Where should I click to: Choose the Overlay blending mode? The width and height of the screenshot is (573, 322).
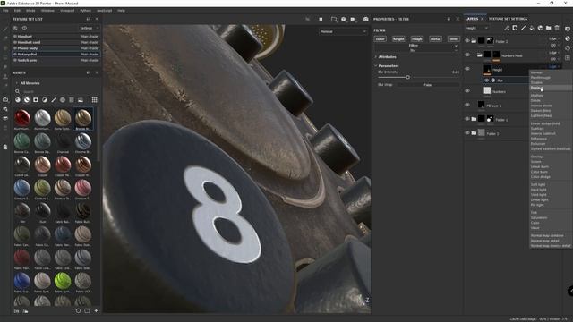click(551, 157)
